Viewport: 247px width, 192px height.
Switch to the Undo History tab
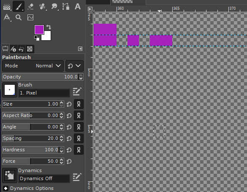[21, 49]
